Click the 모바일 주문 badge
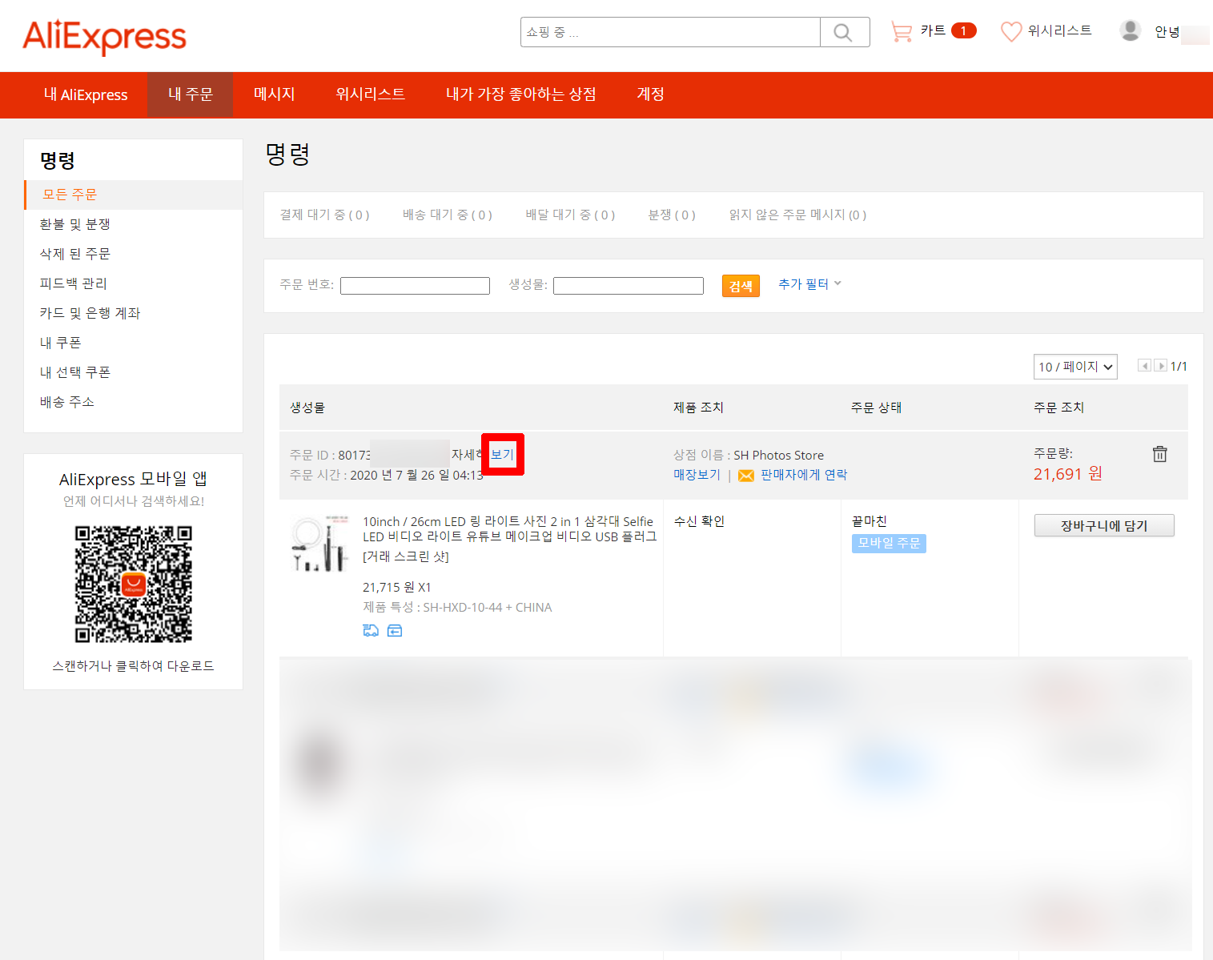The width and height of the screenshot is (1213, 960). click(x=889, y=543)
